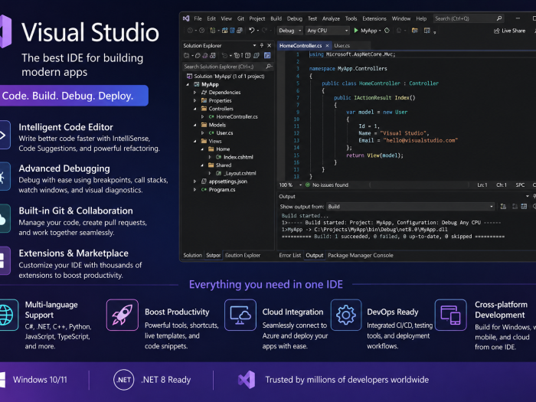Viewport: 536px width, 402px height.
Task: Click the green check icon beside No issues found
Action: click(x=308, y=185)
